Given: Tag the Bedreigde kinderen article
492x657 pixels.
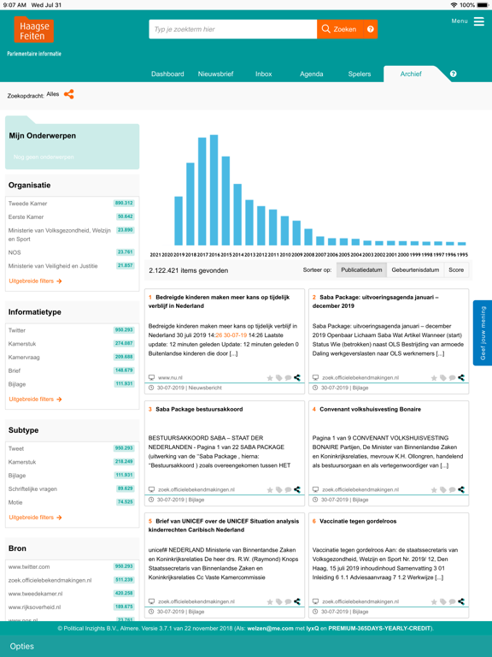Looking at the screenshot, I should pyautogui.click(x=279, y=378).
